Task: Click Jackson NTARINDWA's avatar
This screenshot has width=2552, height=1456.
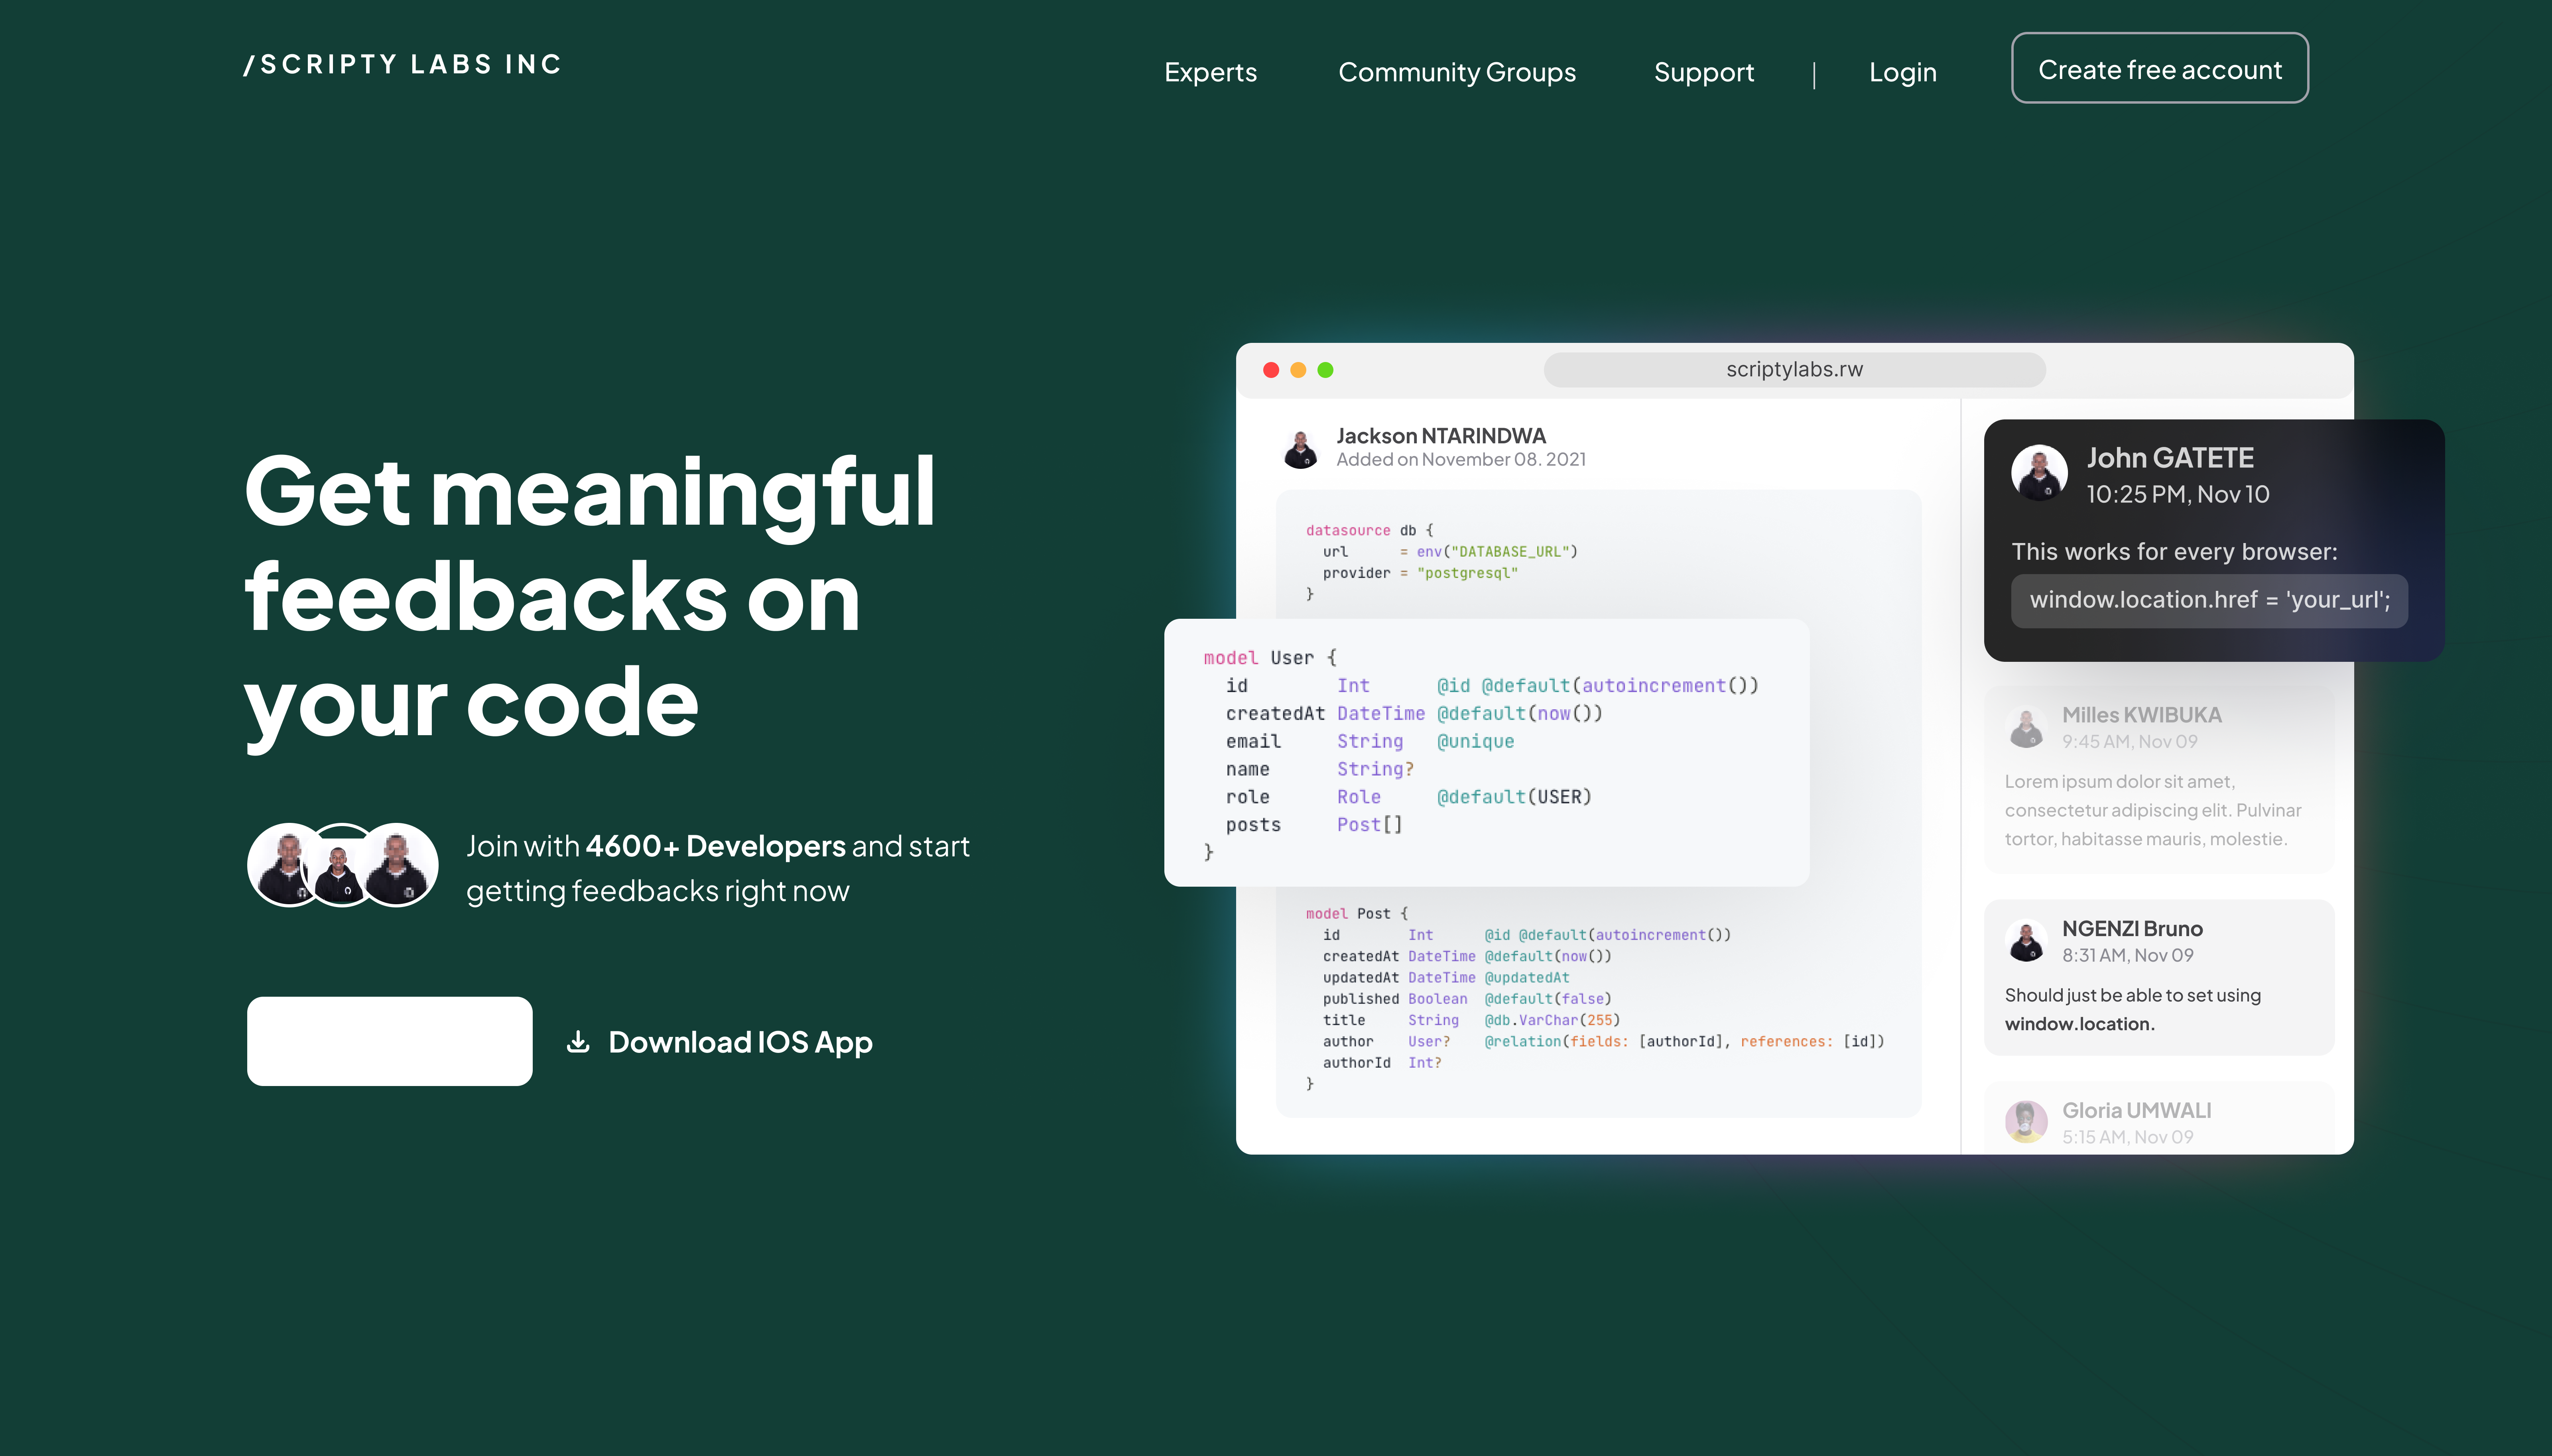Action: (1301, 448)
